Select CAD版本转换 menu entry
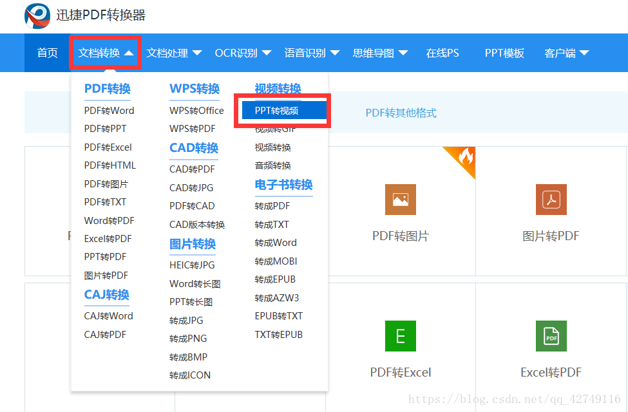Image resolution: width=628 pixels, height=412 pixels. tap(197, 224)
